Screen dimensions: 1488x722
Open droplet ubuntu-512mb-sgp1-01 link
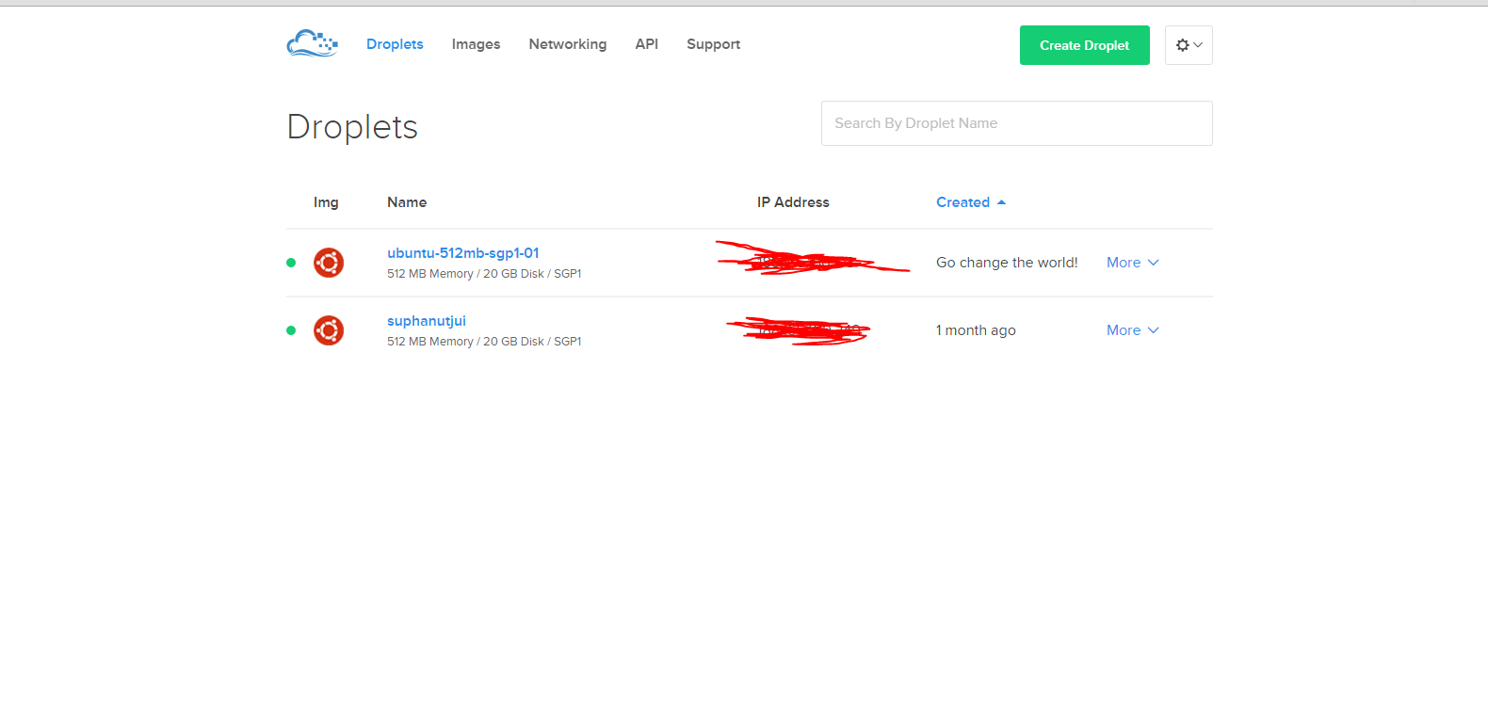click(463, 253)
